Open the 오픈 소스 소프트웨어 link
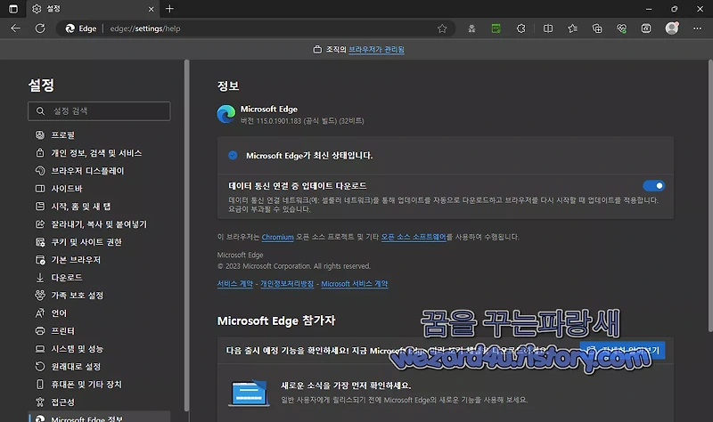Viewport: 713px width, 422px height. (x=414, y=237)
